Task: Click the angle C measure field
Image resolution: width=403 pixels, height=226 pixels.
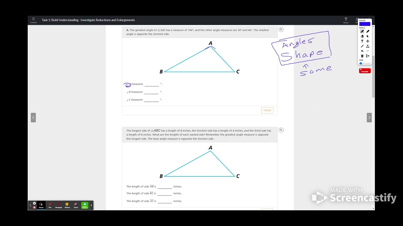Action: point(151,100)
